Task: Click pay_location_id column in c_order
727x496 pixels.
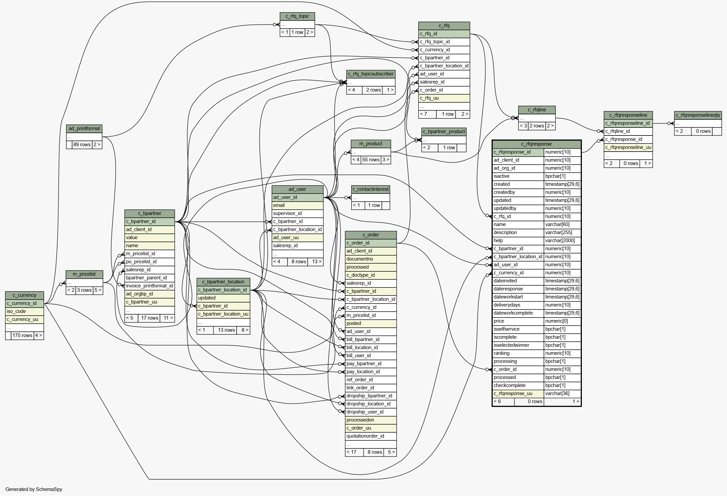Action: pyautogui.click(x=371, y=372)
